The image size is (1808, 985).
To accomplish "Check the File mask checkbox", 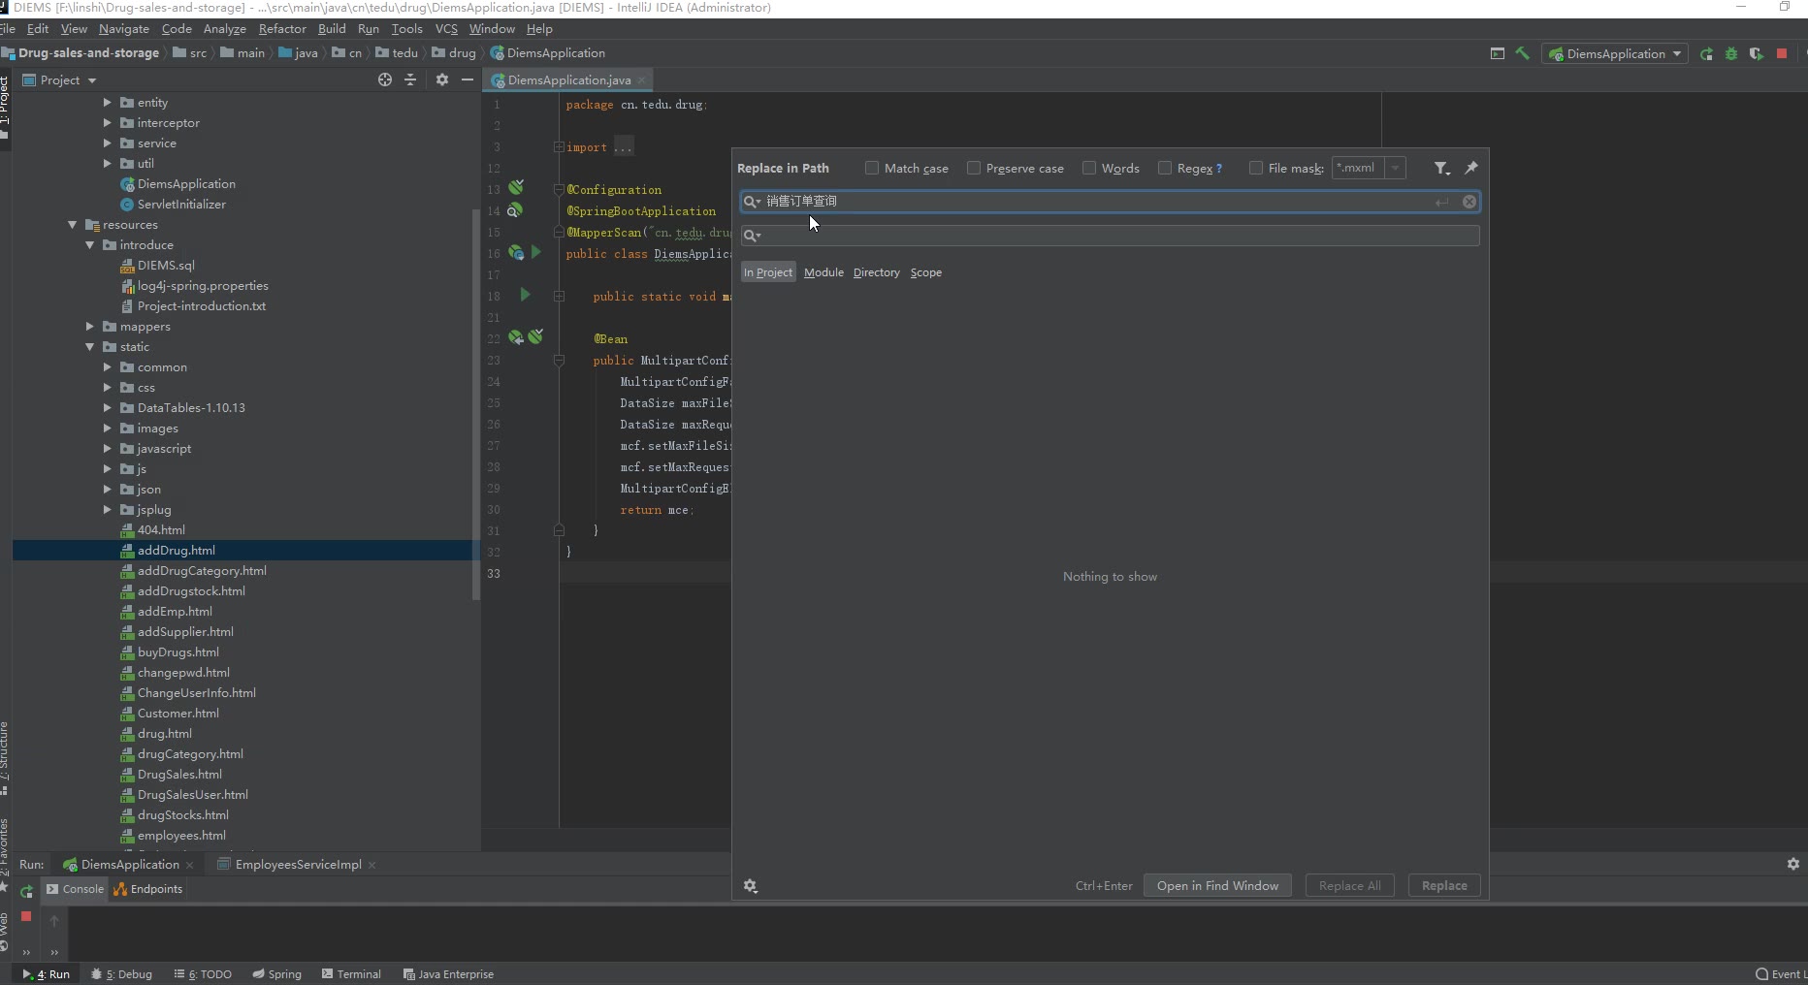I will [1256, 169].
